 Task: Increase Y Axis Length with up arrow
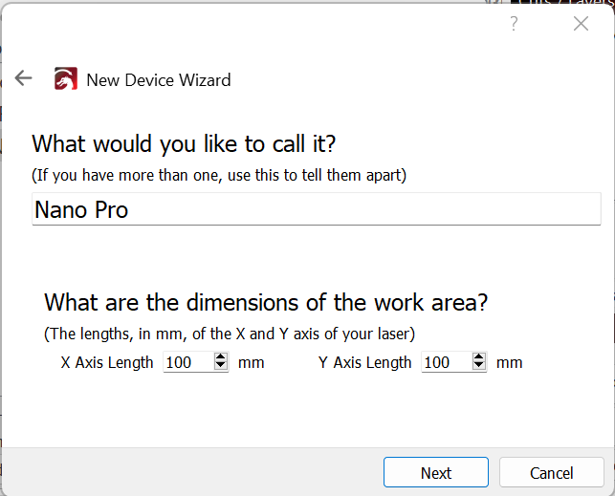pos(479,357)
